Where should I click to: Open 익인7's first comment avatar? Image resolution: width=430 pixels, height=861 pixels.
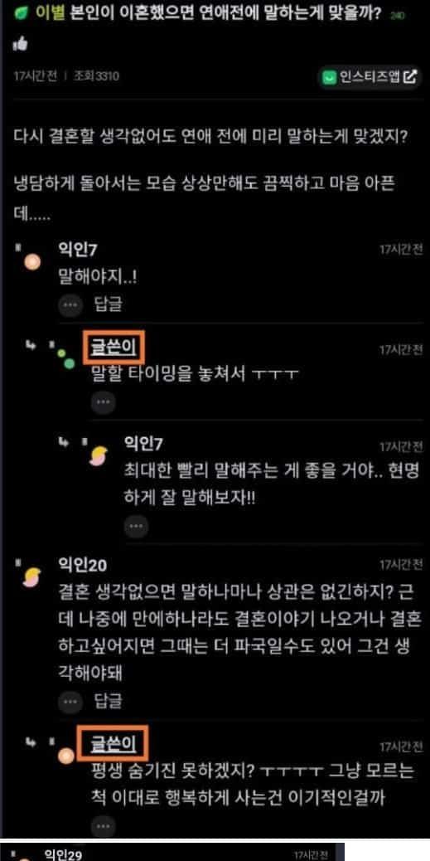pos(32,262)
